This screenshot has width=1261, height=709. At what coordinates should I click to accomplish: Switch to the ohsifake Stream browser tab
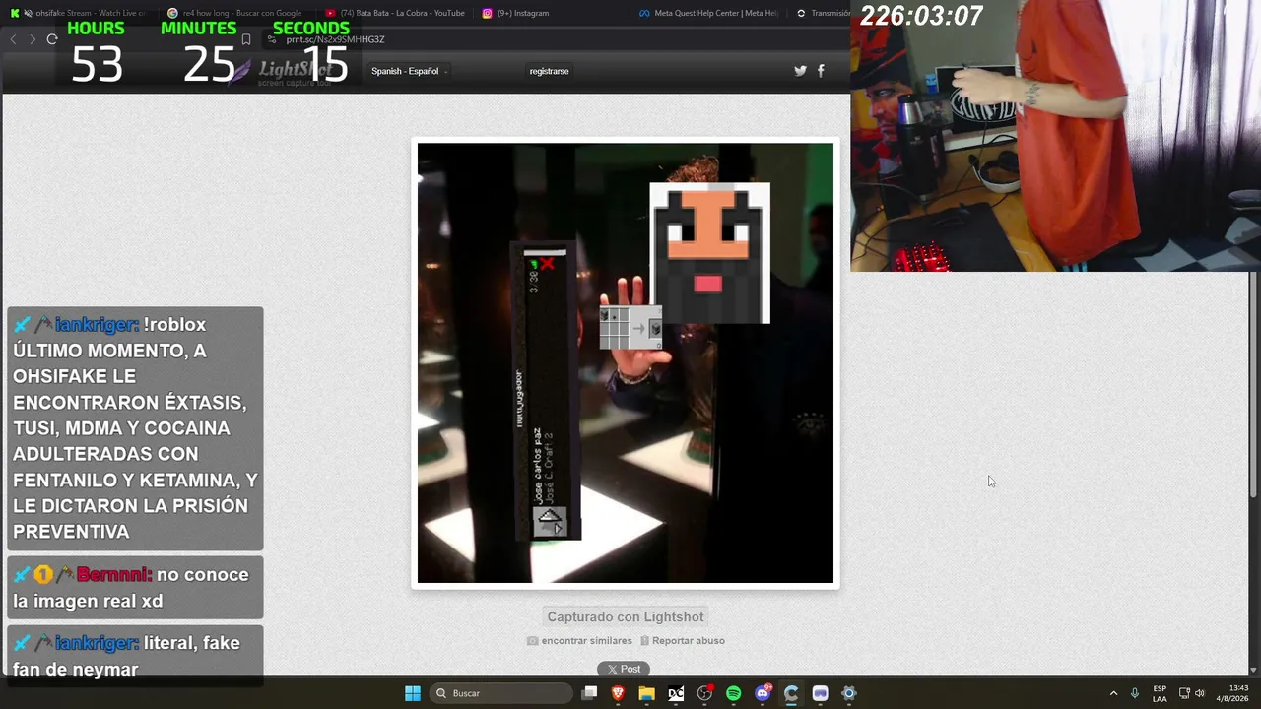[x=78, y=13]
